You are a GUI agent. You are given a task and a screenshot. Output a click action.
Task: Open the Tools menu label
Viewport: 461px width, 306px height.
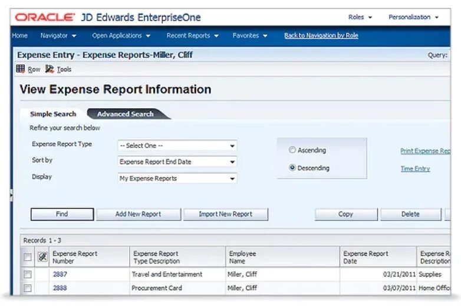point(64,70)
